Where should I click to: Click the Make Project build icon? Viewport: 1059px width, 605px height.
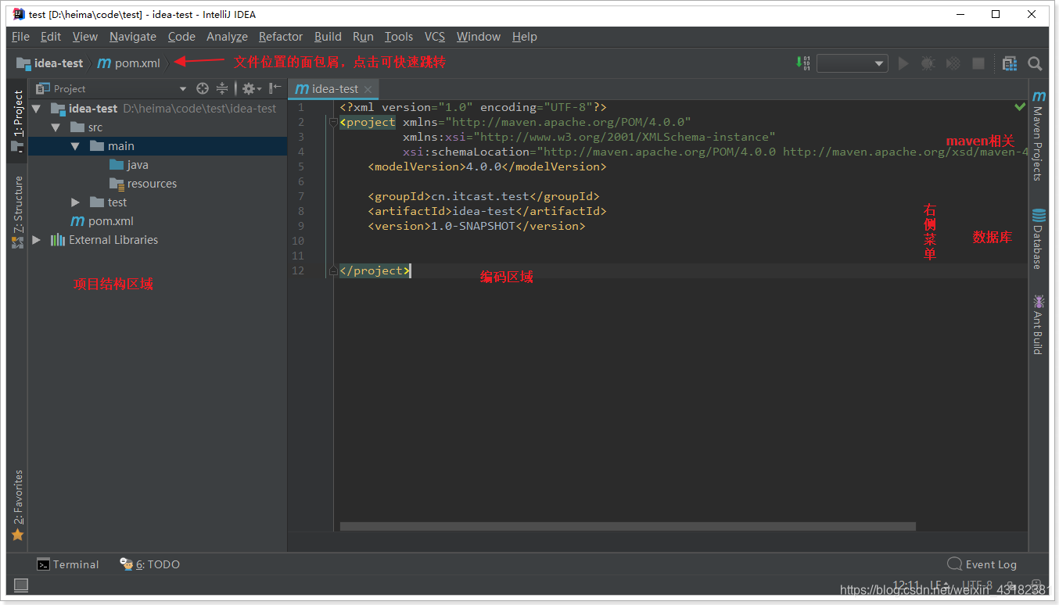click(x=803, y=63)
